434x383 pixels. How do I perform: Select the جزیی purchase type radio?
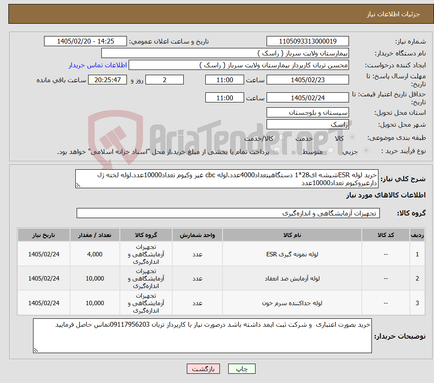pos(366,150)
